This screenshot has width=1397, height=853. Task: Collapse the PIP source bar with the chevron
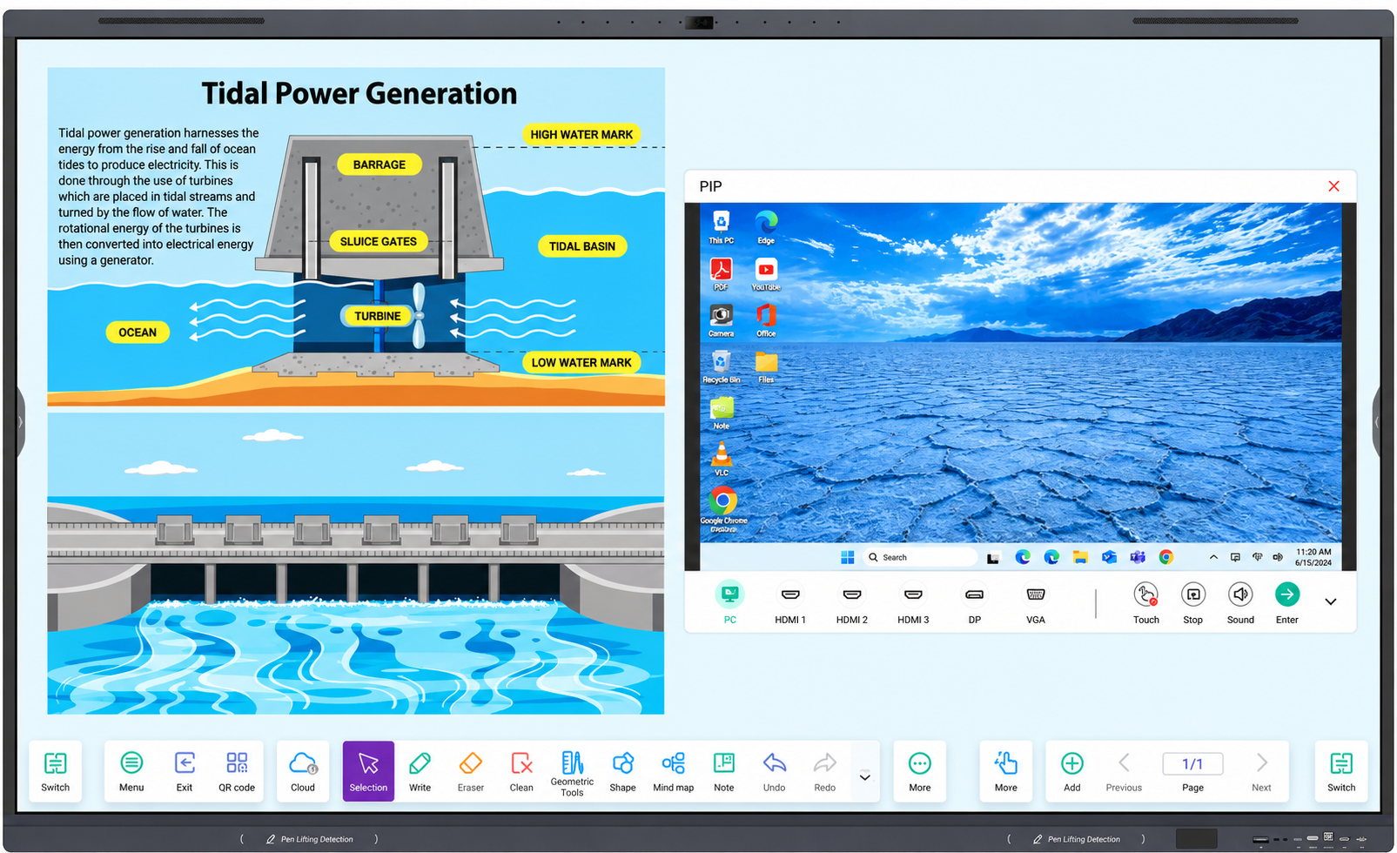[1331, 601]
